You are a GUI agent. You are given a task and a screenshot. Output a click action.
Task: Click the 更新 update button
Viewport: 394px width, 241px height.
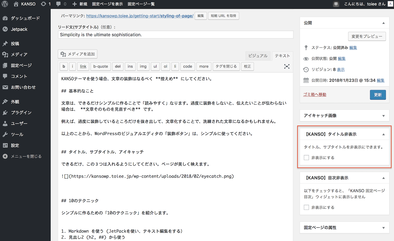coord(378,95)
